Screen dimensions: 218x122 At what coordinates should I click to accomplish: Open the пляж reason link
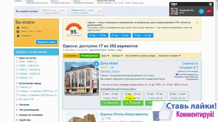pyautogui.click(x=111, y=50)
